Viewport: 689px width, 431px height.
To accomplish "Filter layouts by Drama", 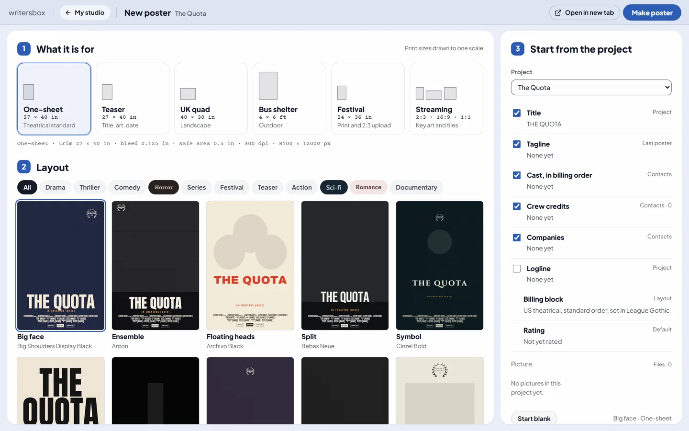I will pyautogui.click(x=56, y=187).
